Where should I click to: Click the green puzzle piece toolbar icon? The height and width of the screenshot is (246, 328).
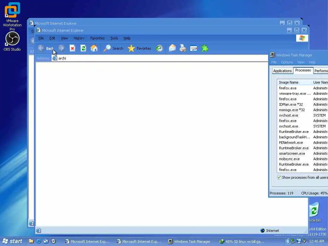pyautogui.click(x=205, y=48)
